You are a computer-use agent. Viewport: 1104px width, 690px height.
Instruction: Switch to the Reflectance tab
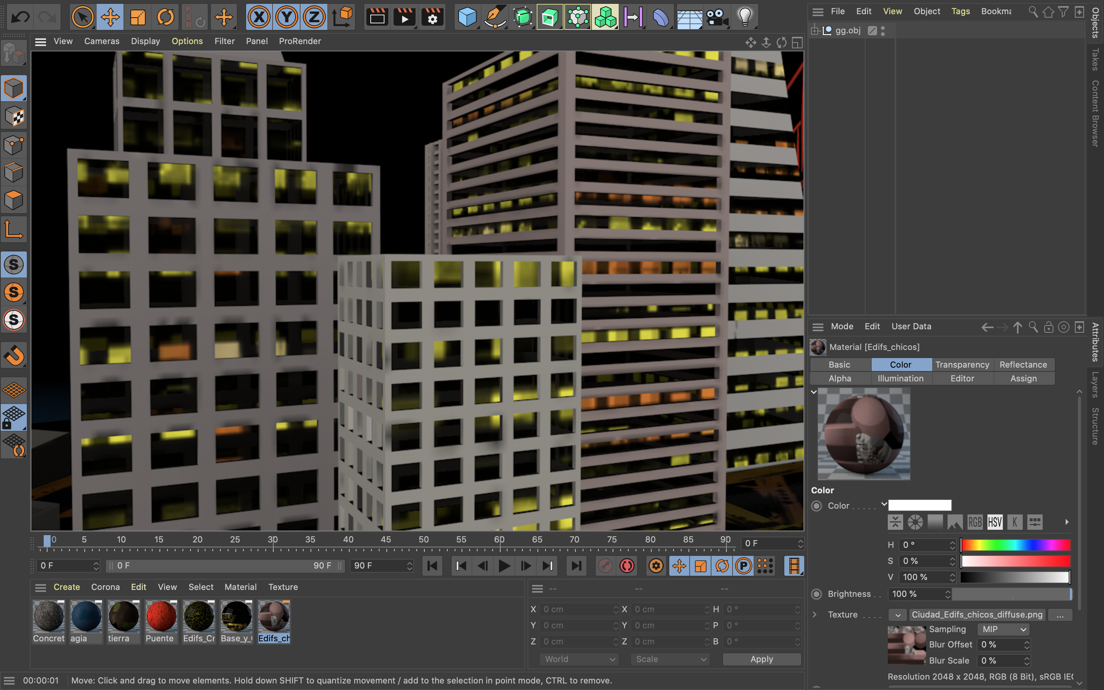click(x=1023, y=365)
